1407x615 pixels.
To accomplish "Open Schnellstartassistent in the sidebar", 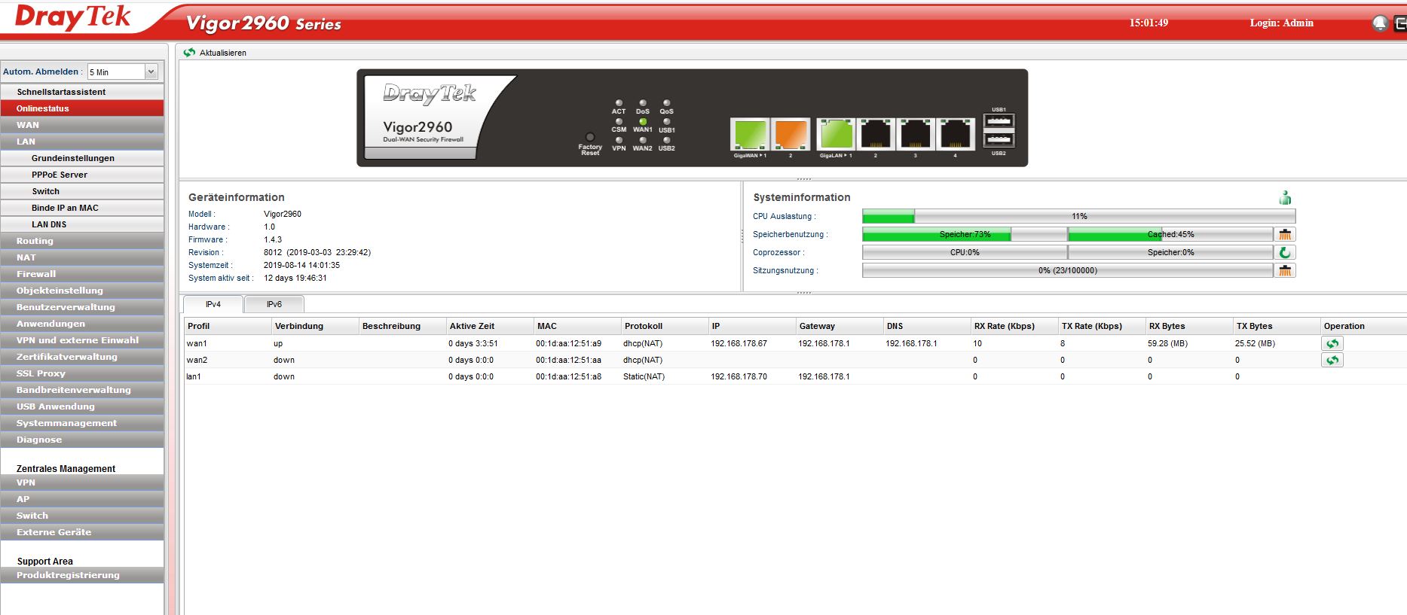I will [82, 92].
